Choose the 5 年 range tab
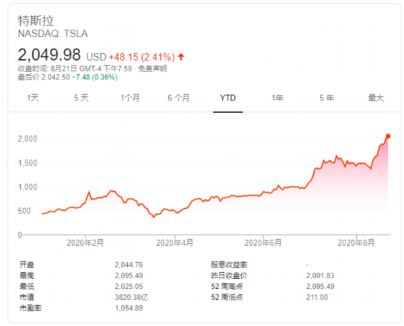 [x=326, y=98]
